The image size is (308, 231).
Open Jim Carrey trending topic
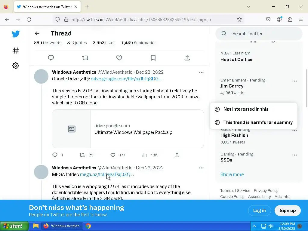point(232,86)
